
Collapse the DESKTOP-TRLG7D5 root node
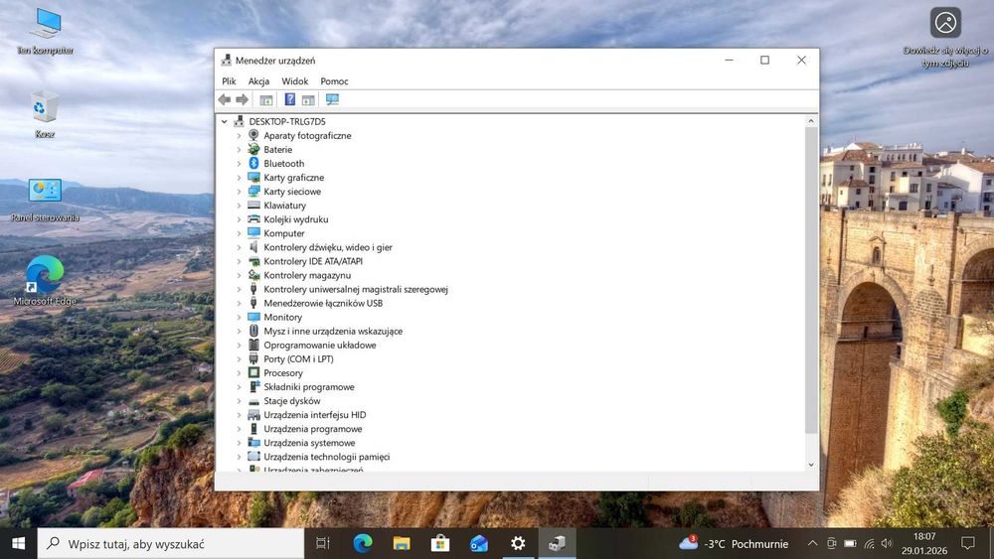pyautogui.click(x=224, y=121)
